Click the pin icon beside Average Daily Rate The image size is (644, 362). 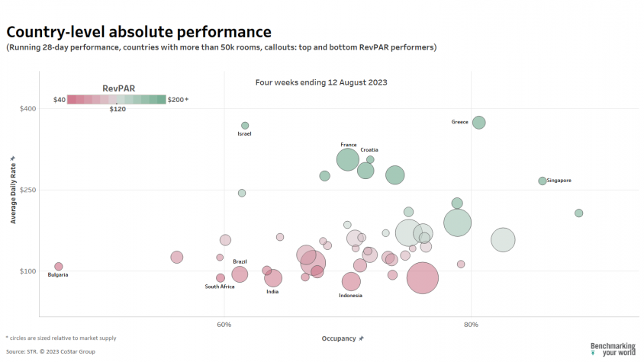13,159
